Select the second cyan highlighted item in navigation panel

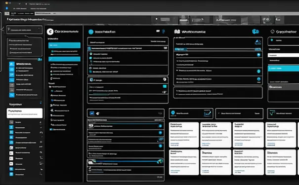coord(64,59)
